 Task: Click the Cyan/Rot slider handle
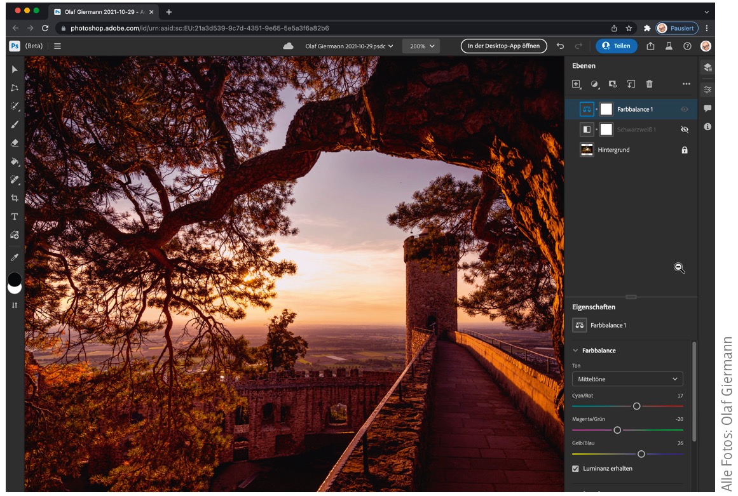tap(636, 406)
